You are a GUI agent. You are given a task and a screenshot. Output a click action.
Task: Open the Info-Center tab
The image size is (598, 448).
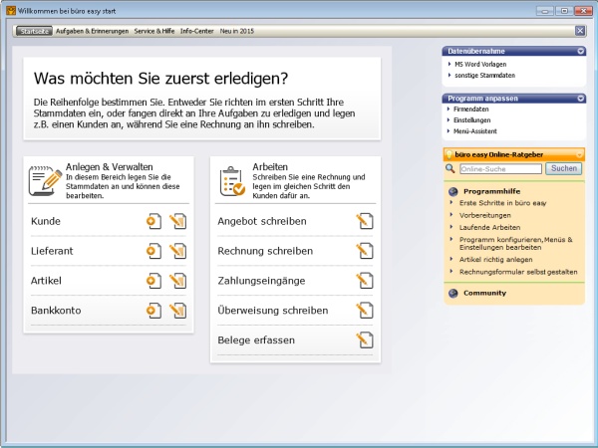click(x=196, y=31)
